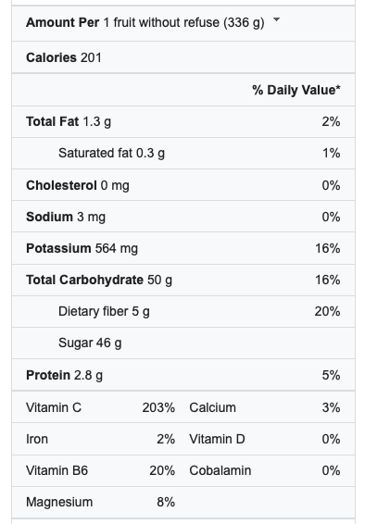This screenshot has width=365, height=524.
Task: Select the Total Fat 1.3 g row
Action: click(183, 121)
